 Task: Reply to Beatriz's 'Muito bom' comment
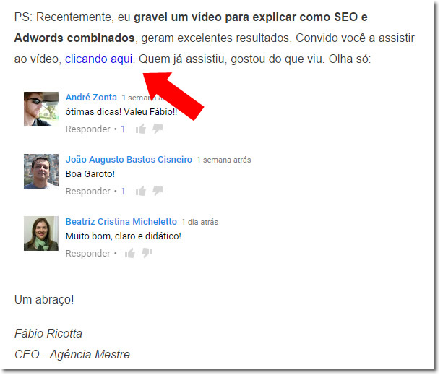click(x=88, y=255)
